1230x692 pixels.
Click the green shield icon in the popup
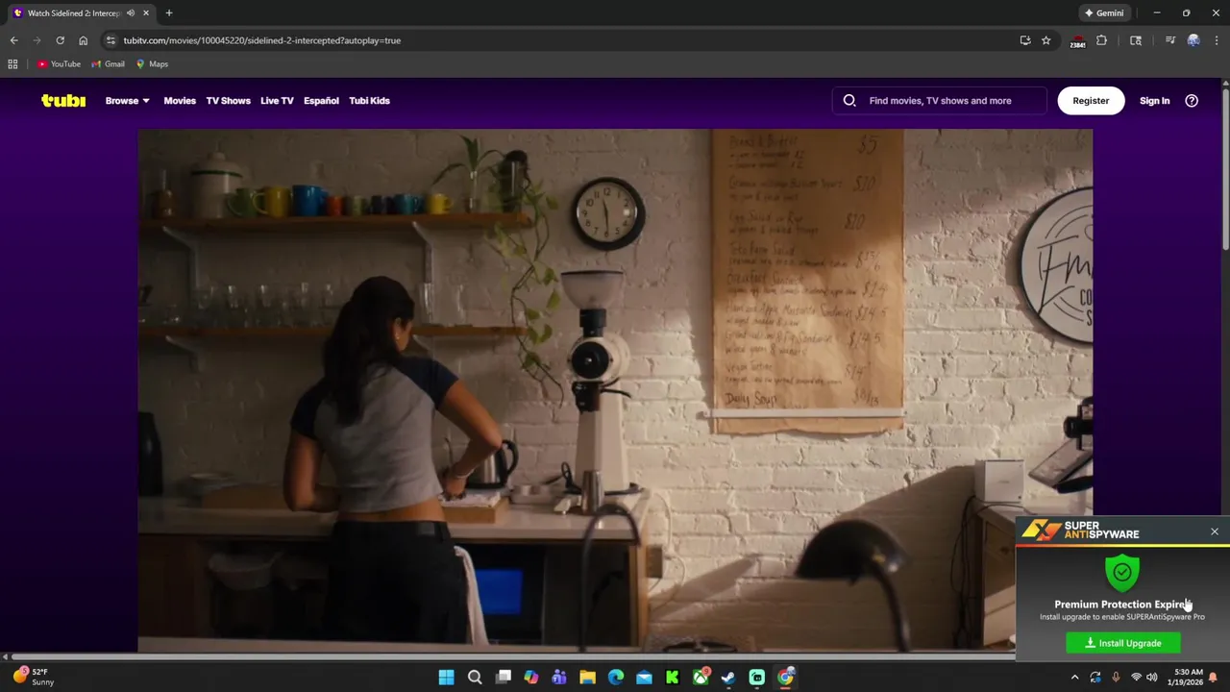(x=1121, y=573)
